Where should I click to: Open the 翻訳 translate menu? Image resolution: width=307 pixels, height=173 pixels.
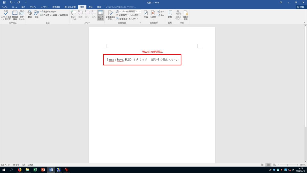(x=30, y=15)
